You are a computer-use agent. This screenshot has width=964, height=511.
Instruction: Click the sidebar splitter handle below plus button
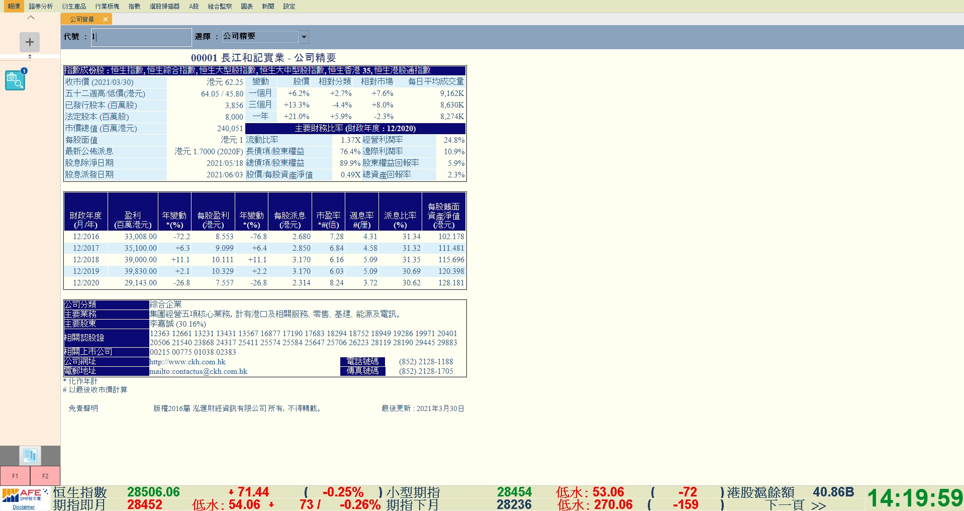pyautogui.click(x=30, y=56)
